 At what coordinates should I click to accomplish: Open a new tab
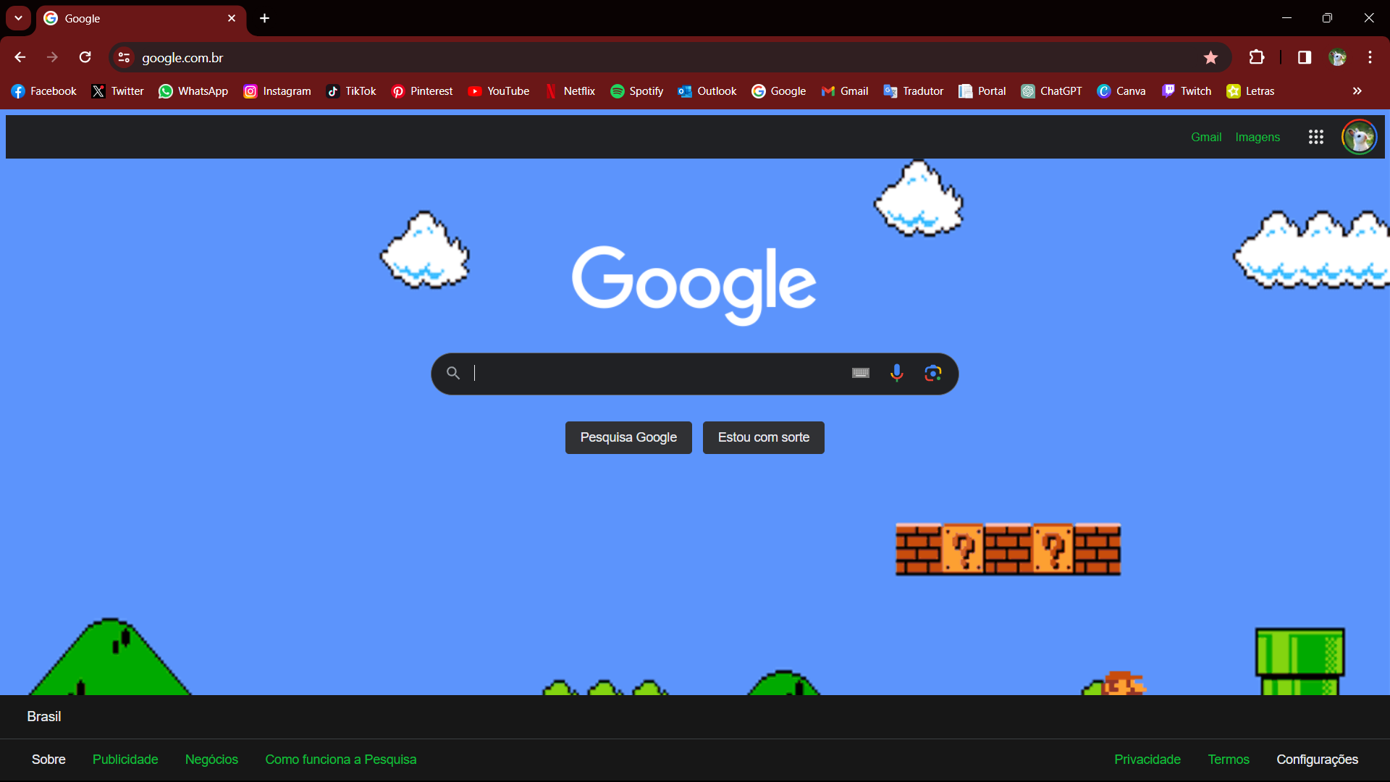point(265,18)
